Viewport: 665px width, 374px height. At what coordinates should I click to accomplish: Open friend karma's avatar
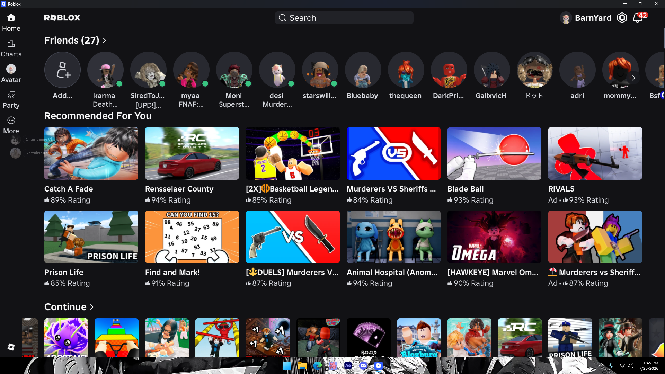pos(105,70)
